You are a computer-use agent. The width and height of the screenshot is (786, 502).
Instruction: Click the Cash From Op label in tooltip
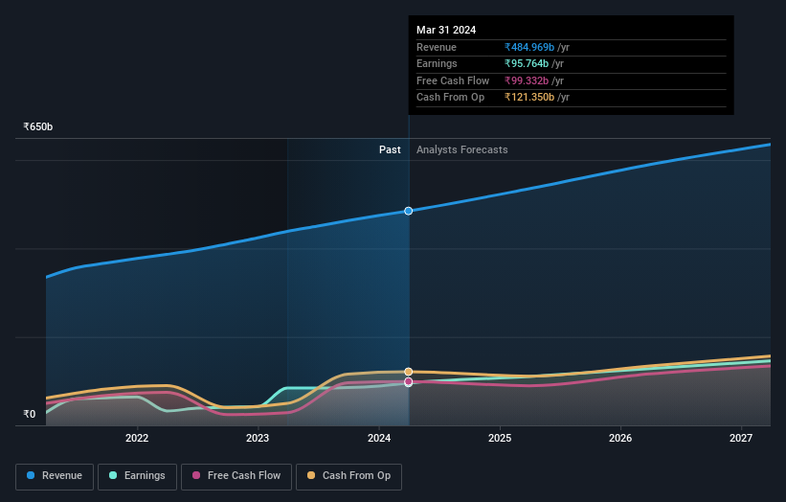(x=451, y=98)
